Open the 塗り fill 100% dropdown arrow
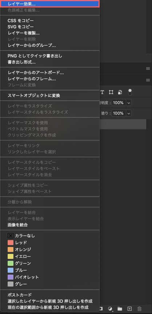This screenshot has height=314, width=152. pyautogui.click(x=129, y=113)
